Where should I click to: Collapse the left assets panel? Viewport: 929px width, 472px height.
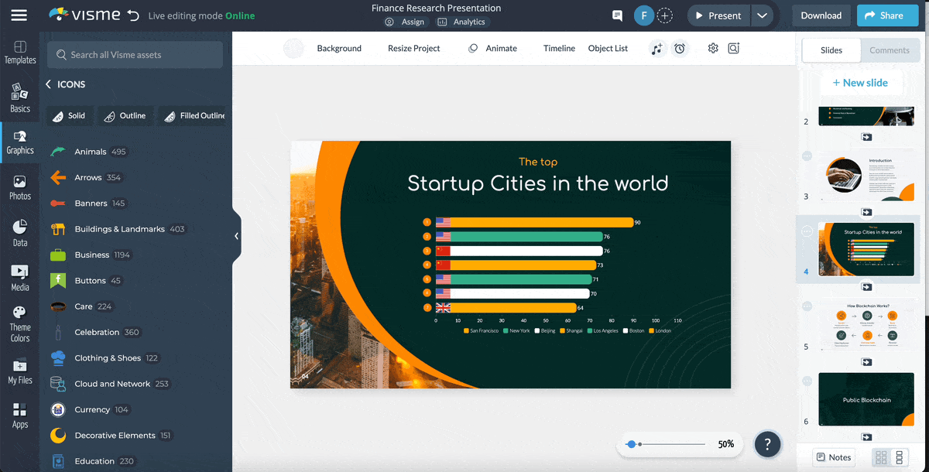click(236, 236)
